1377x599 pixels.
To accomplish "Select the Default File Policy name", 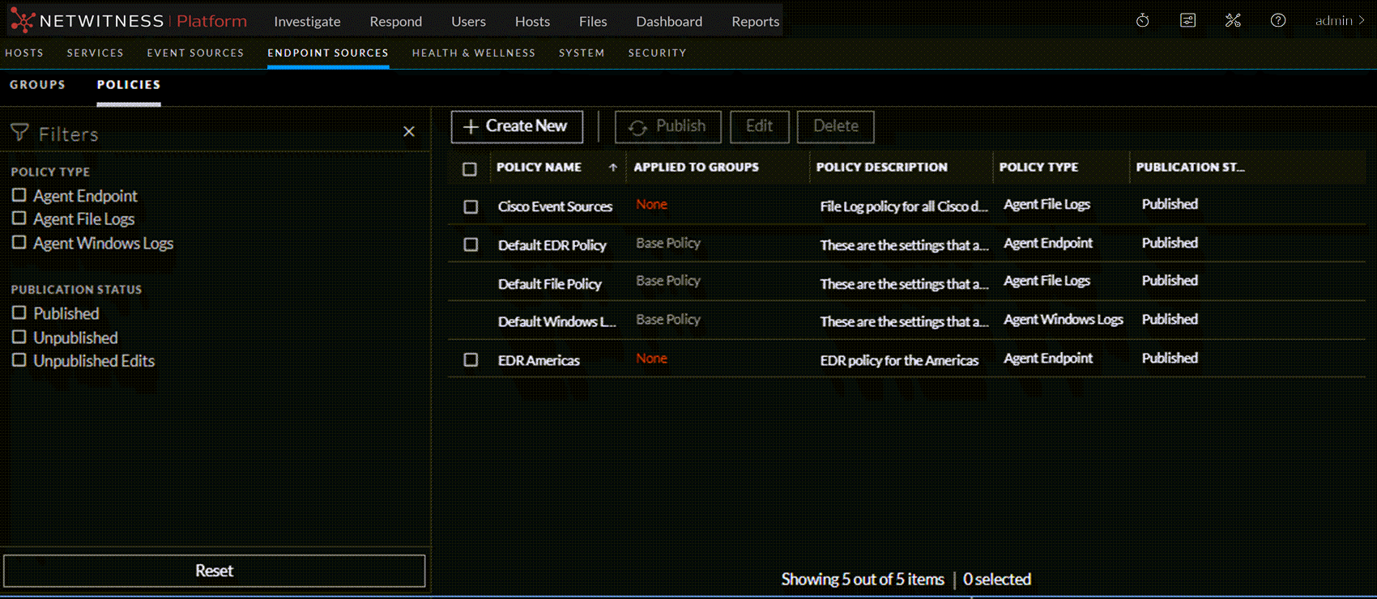I will (x=549, y=283).
